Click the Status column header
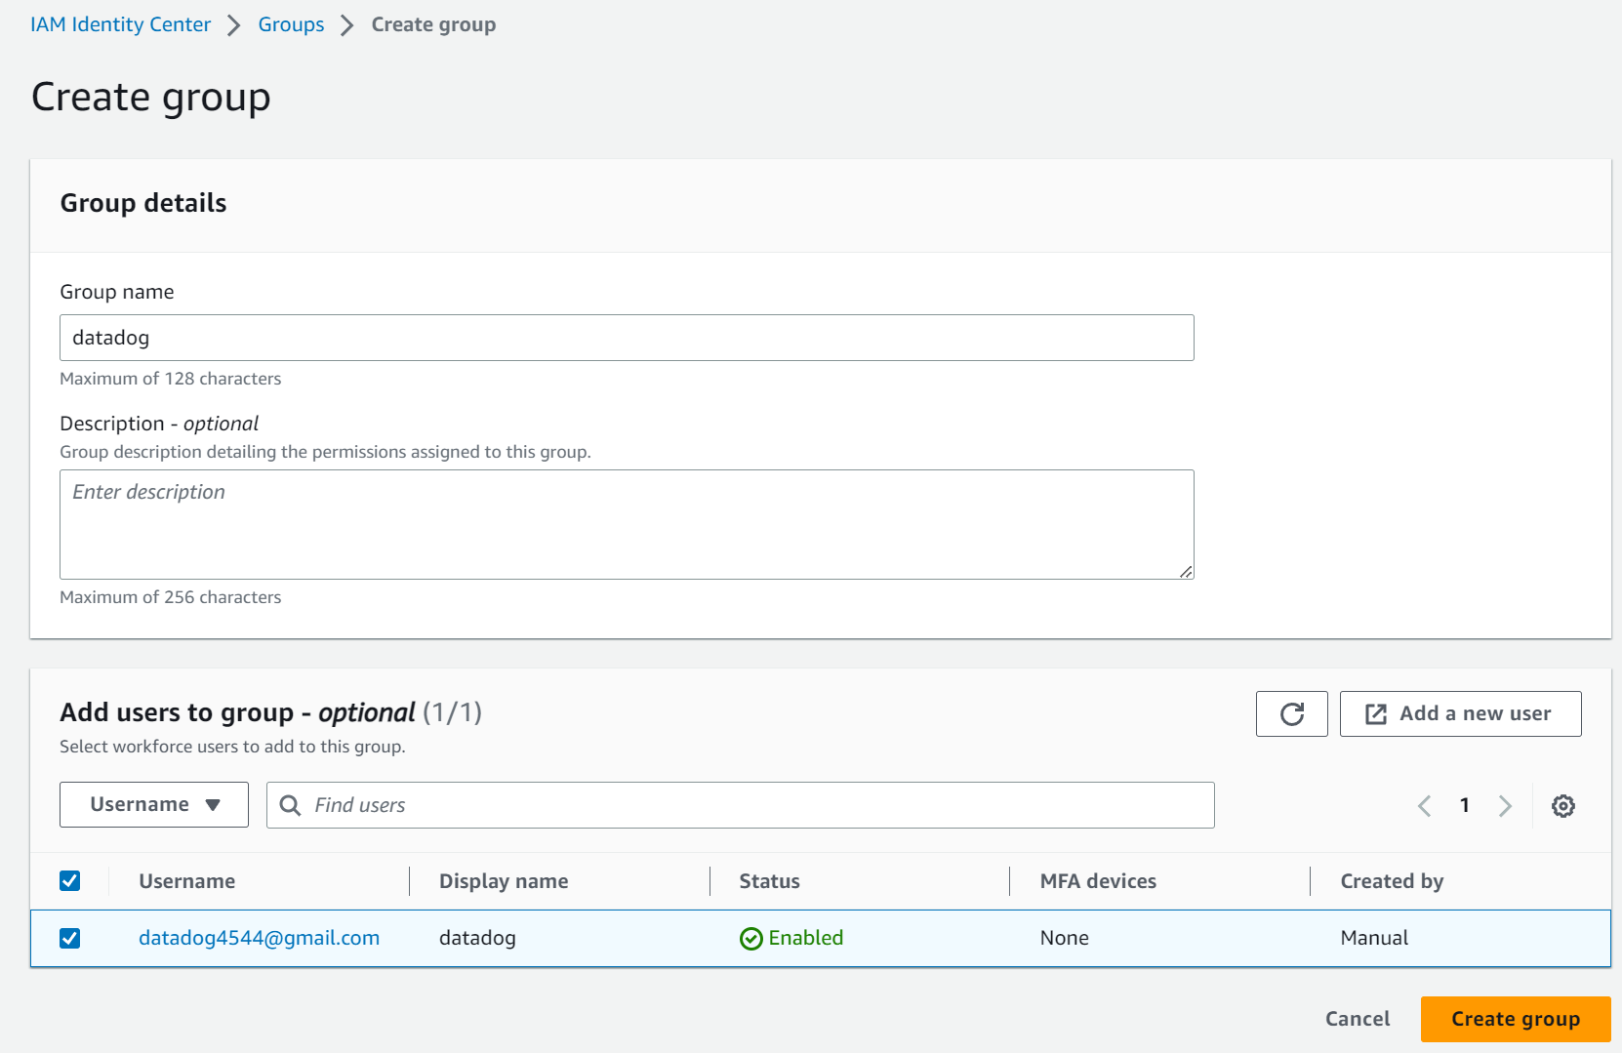 point(769,881)
